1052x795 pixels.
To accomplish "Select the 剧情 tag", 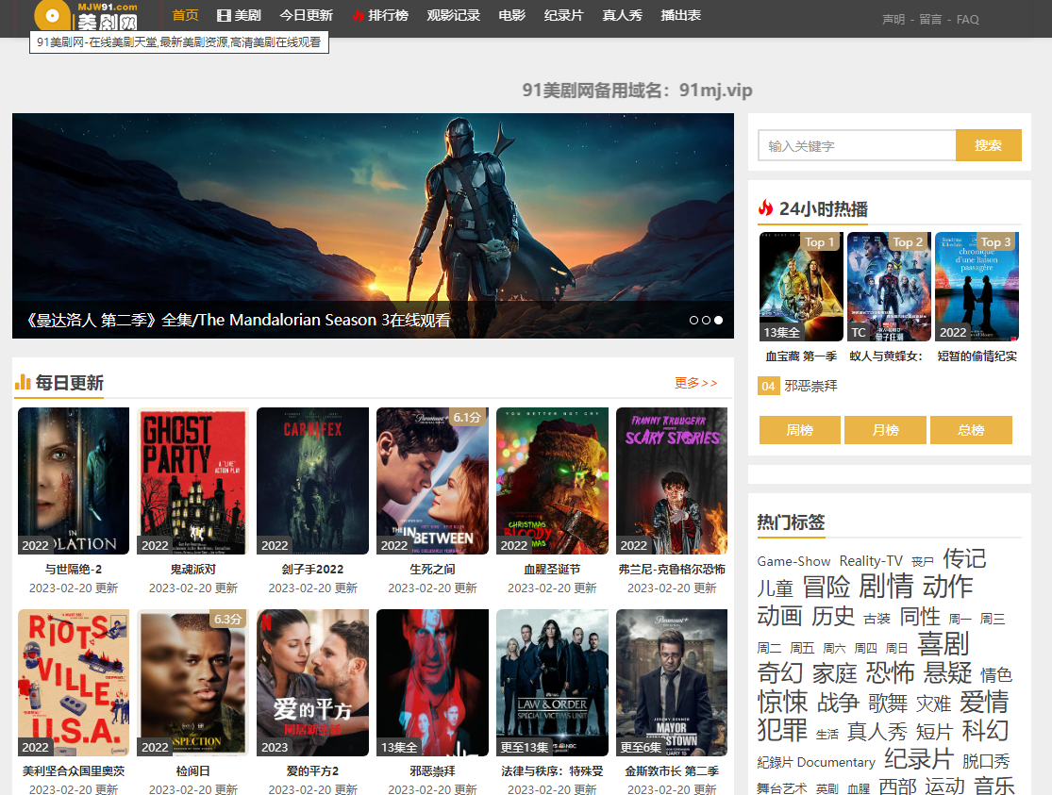I will (x=886, y=587).
